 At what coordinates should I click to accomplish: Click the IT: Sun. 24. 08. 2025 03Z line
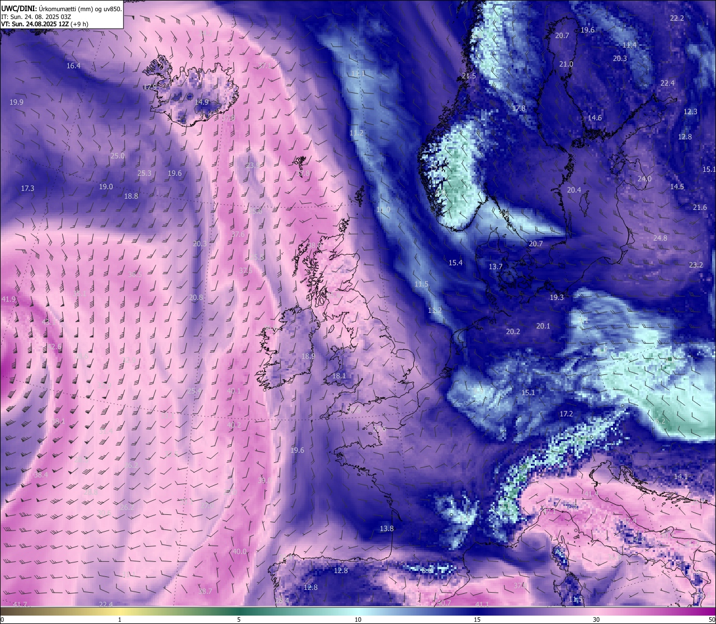36,17
